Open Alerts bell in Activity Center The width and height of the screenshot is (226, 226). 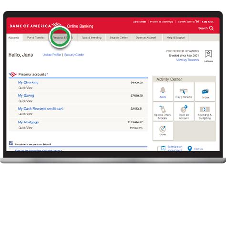pos(163,92)
